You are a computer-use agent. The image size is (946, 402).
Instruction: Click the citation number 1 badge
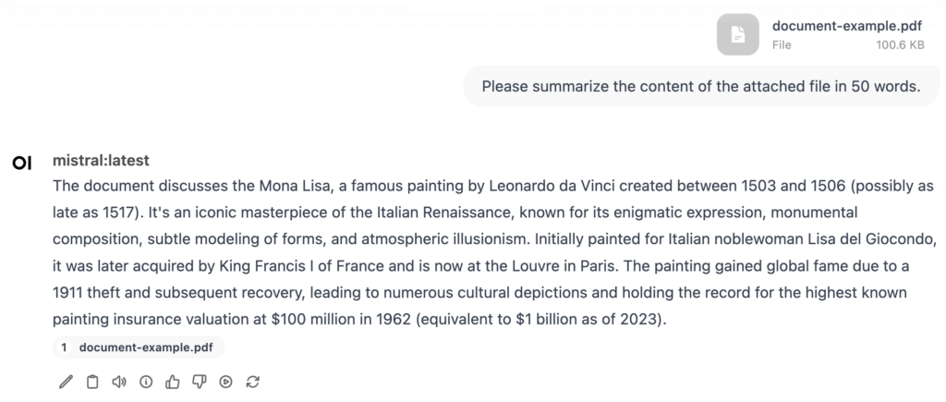(64, 347)
